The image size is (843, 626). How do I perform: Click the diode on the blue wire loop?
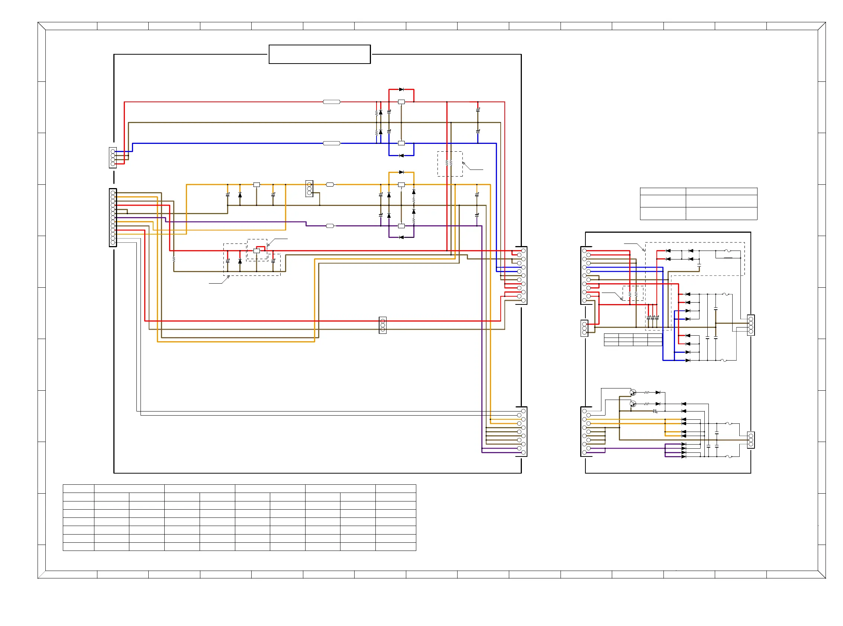[x=401, y=155]
